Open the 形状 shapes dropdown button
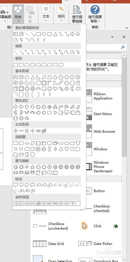Image resolution: width=130 pixels, height=262 pixels. (x=18, y=14)
